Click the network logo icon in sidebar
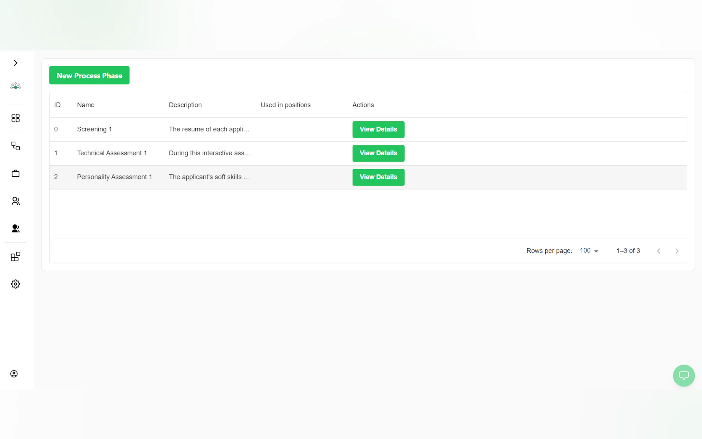 click(x=15, y=86)
